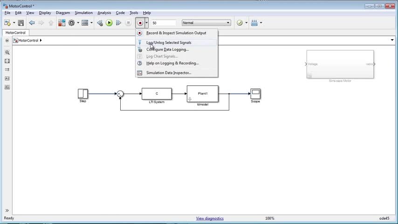Select the Scope block
The width and height of the screenshot is (398, 224).
click(x=255, y=94)
